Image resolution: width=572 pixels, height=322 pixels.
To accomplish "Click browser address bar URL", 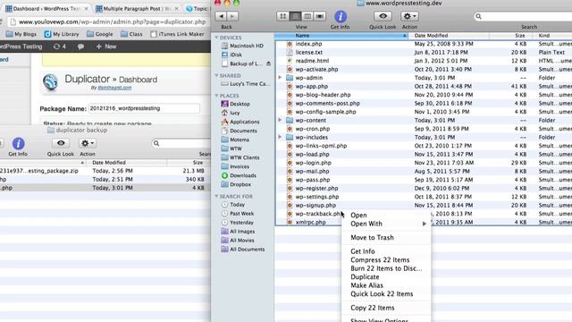I will (x=112, y=21).
